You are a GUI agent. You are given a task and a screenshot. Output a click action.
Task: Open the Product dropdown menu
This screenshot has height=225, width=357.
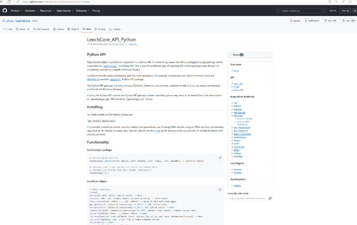pos(16,11)
